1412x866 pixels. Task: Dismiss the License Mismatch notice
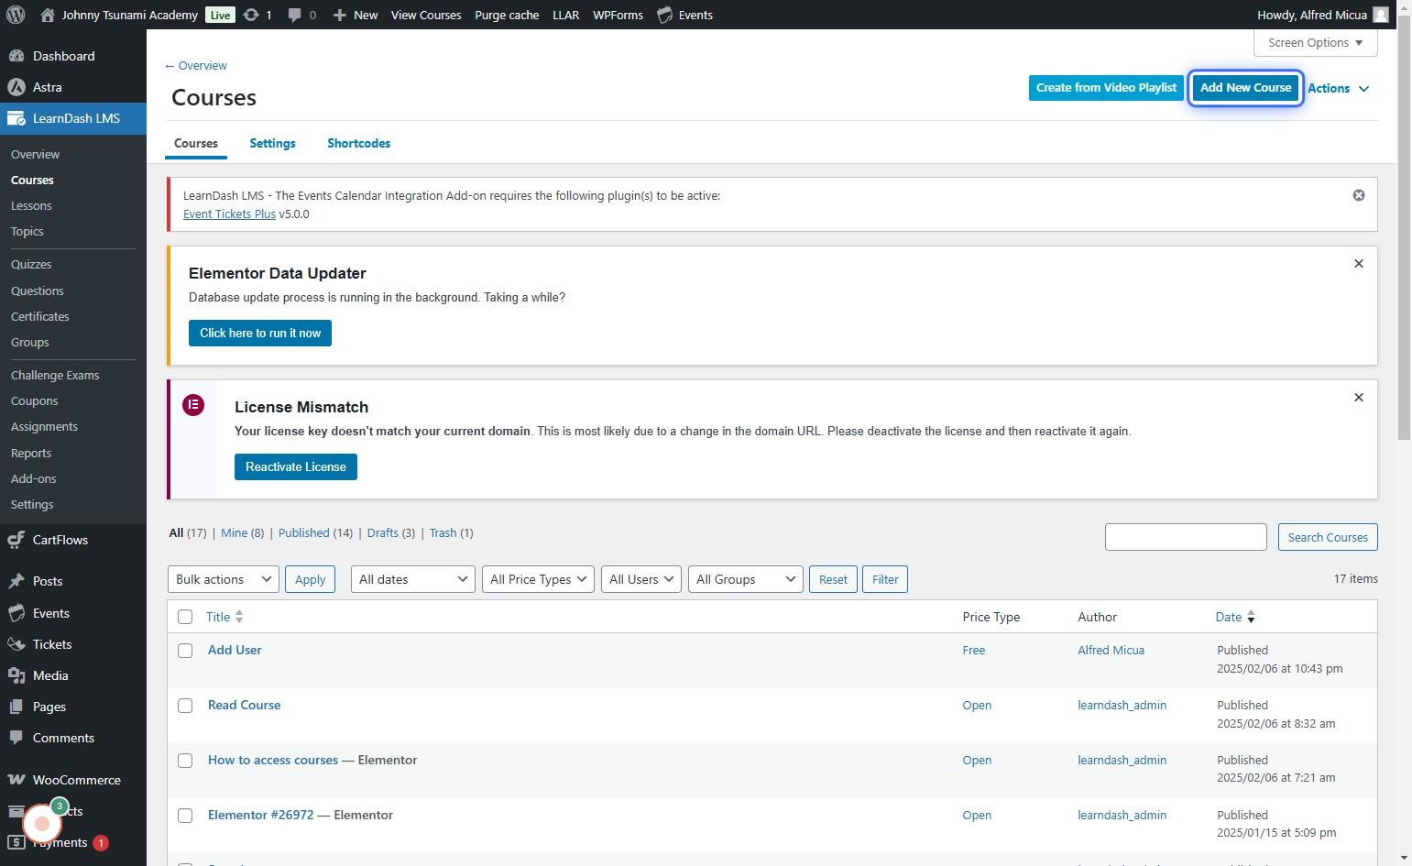(x=1359, y=398)
